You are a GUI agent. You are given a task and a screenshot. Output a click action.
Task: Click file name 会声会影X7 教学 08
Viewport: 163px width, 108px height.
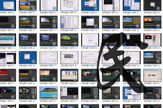click(152, 13)
